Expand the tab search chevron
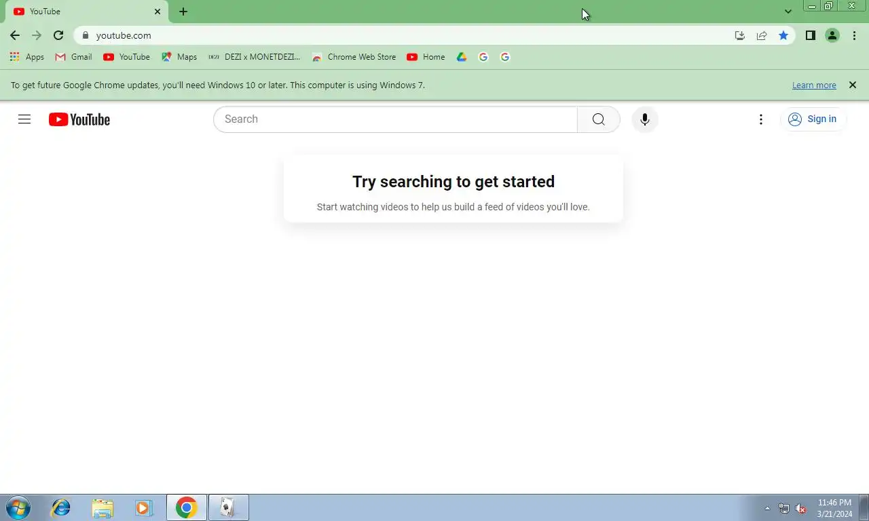Image resolution: width=869 pixels, height=521 pixels. point(788,12)
